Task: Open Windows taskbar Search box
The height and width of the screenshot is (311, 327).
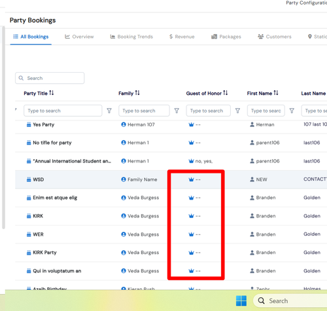Action: pos(290,301)
